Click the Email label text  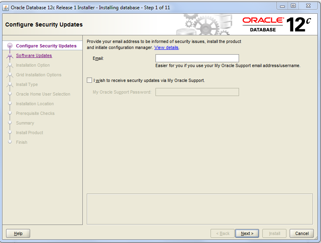tap(98, 58)
